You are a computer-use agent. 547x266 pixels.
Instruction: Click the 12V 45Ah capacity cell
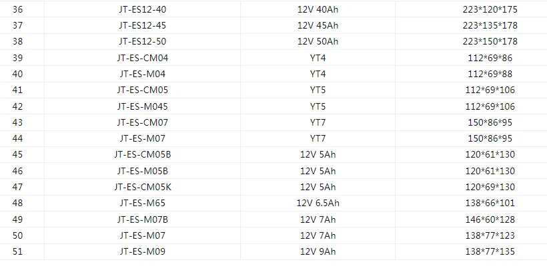coord(317,25)
